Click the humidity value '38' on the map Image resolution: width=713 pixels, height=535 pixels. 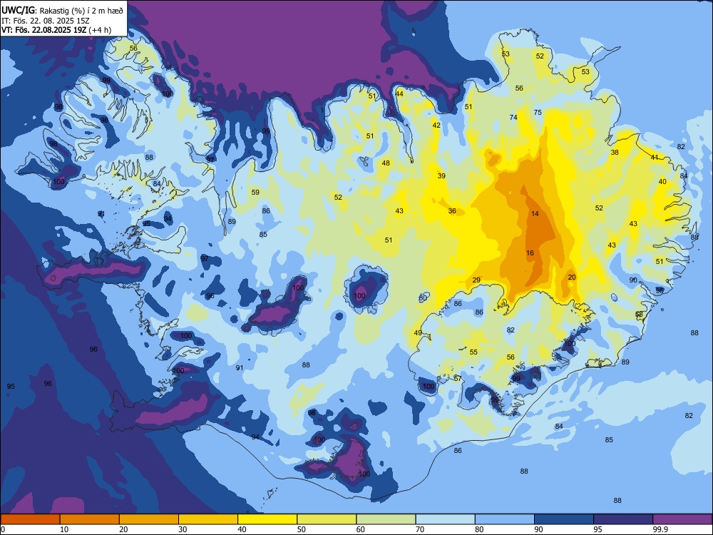tap(615, 153)
